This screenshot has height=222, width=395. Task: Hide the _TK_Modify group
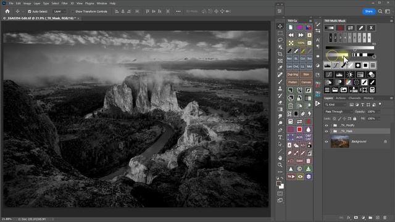(326, 125)
